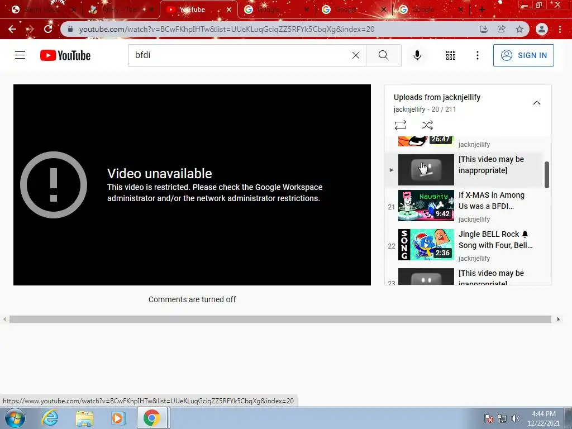Bookmark this page with the star
Image resolution: width=572 pixels, height=429 pixels.
tap(519, 29)
